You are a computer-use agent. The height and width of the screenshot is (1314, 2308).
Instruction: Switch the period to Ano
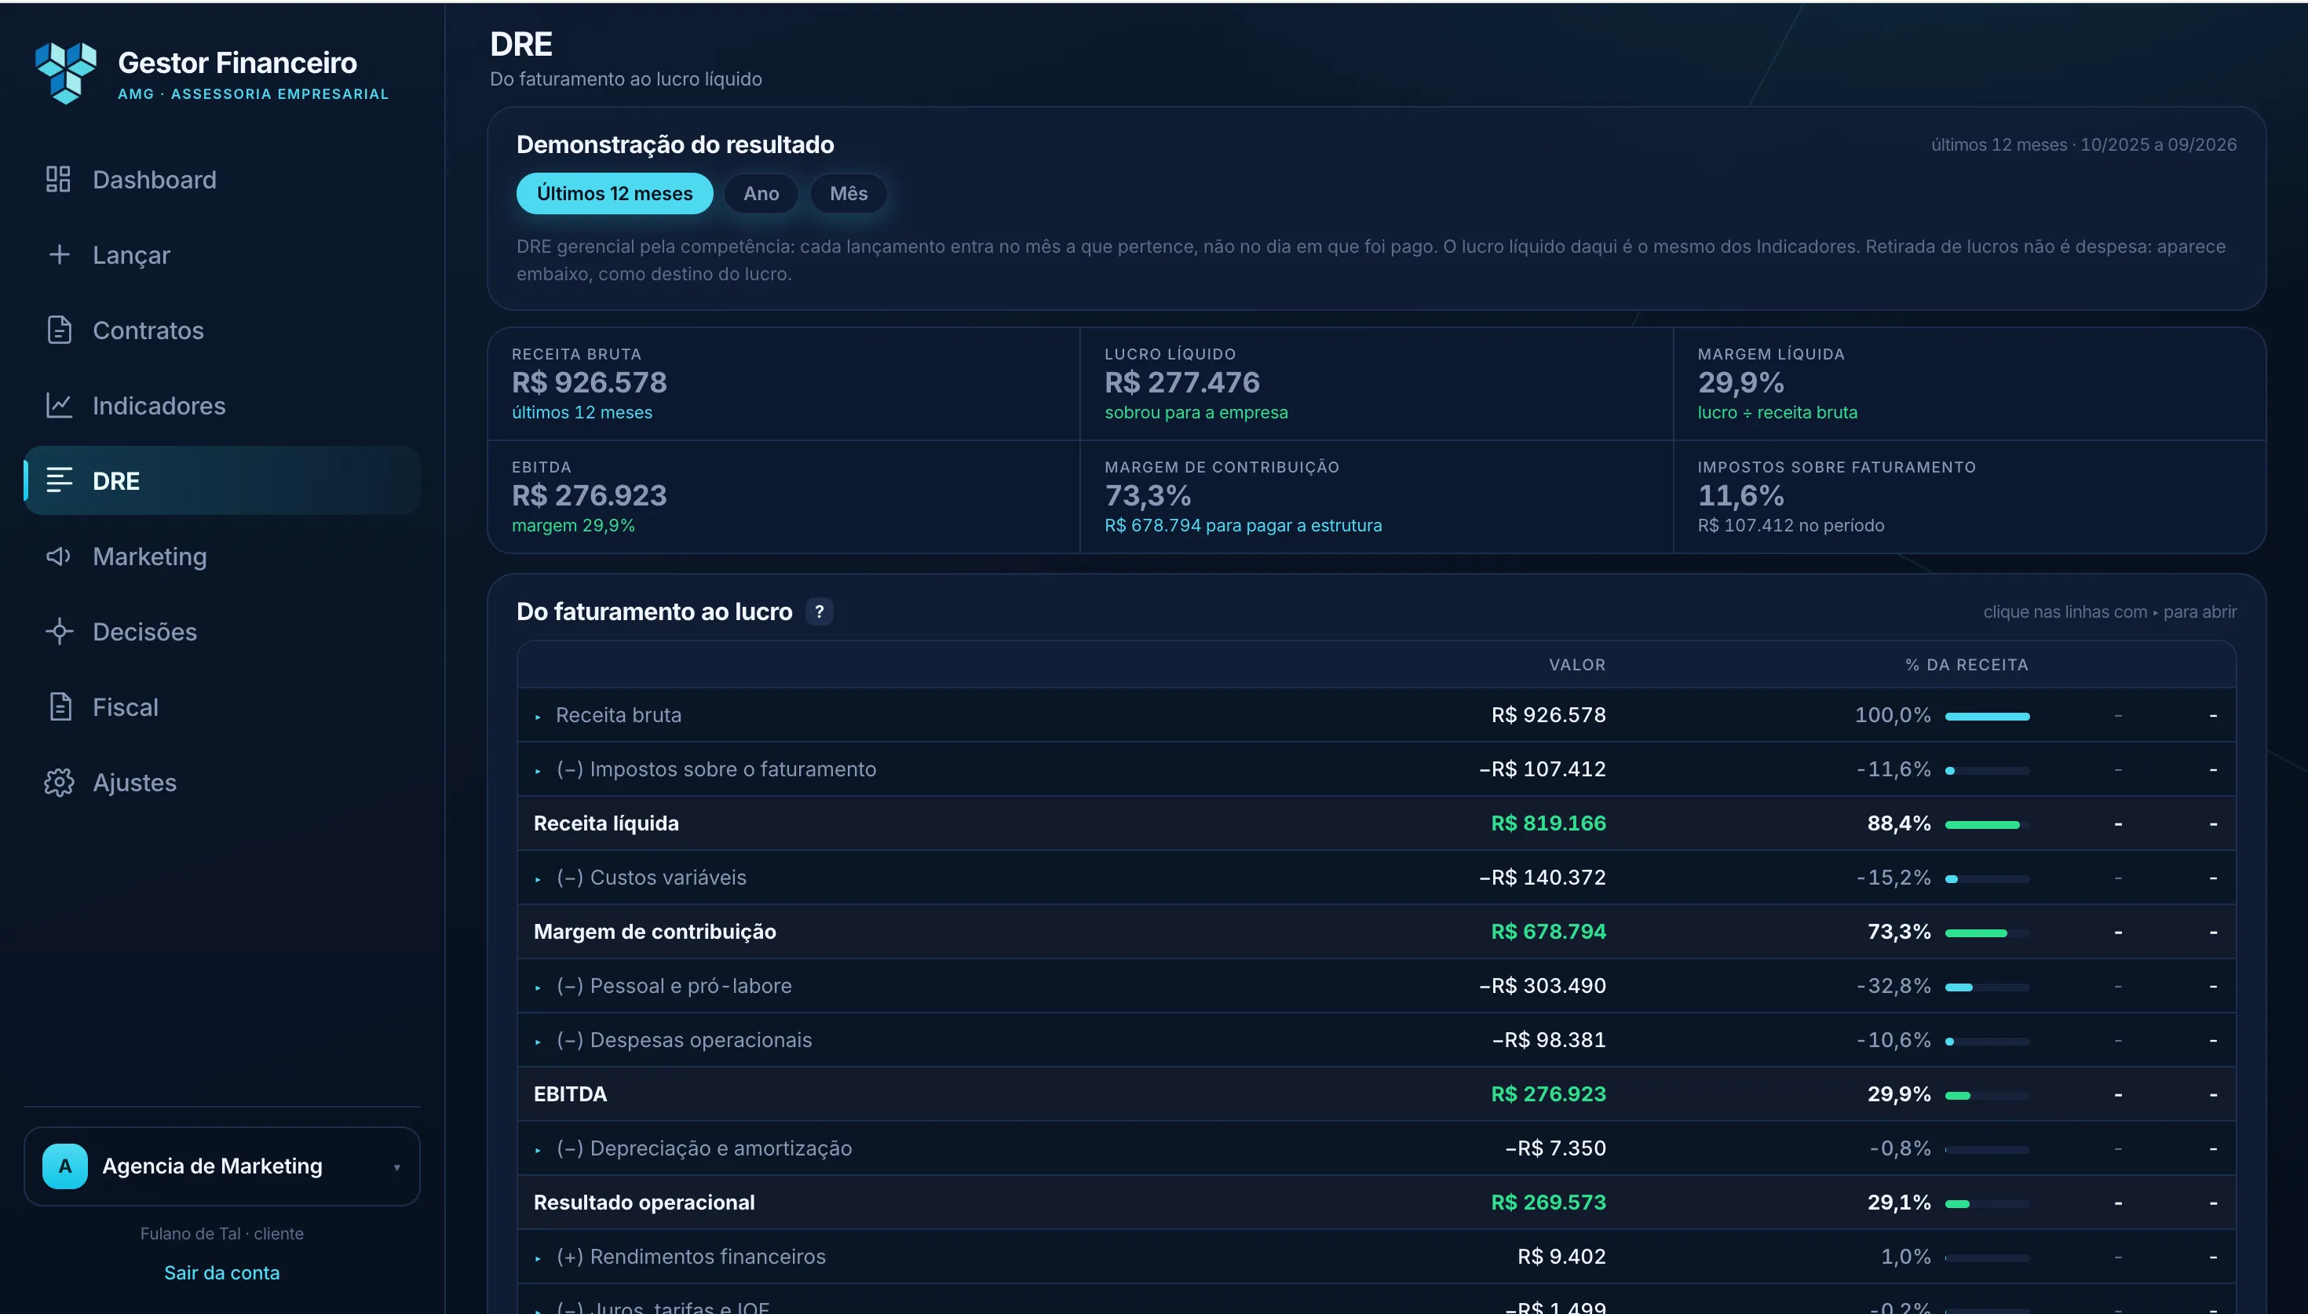(x=761, y=193)
